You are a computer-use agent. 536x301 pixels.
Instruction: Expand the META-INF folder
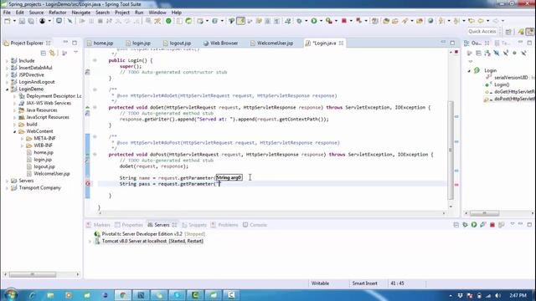click(x=23, y=139)
